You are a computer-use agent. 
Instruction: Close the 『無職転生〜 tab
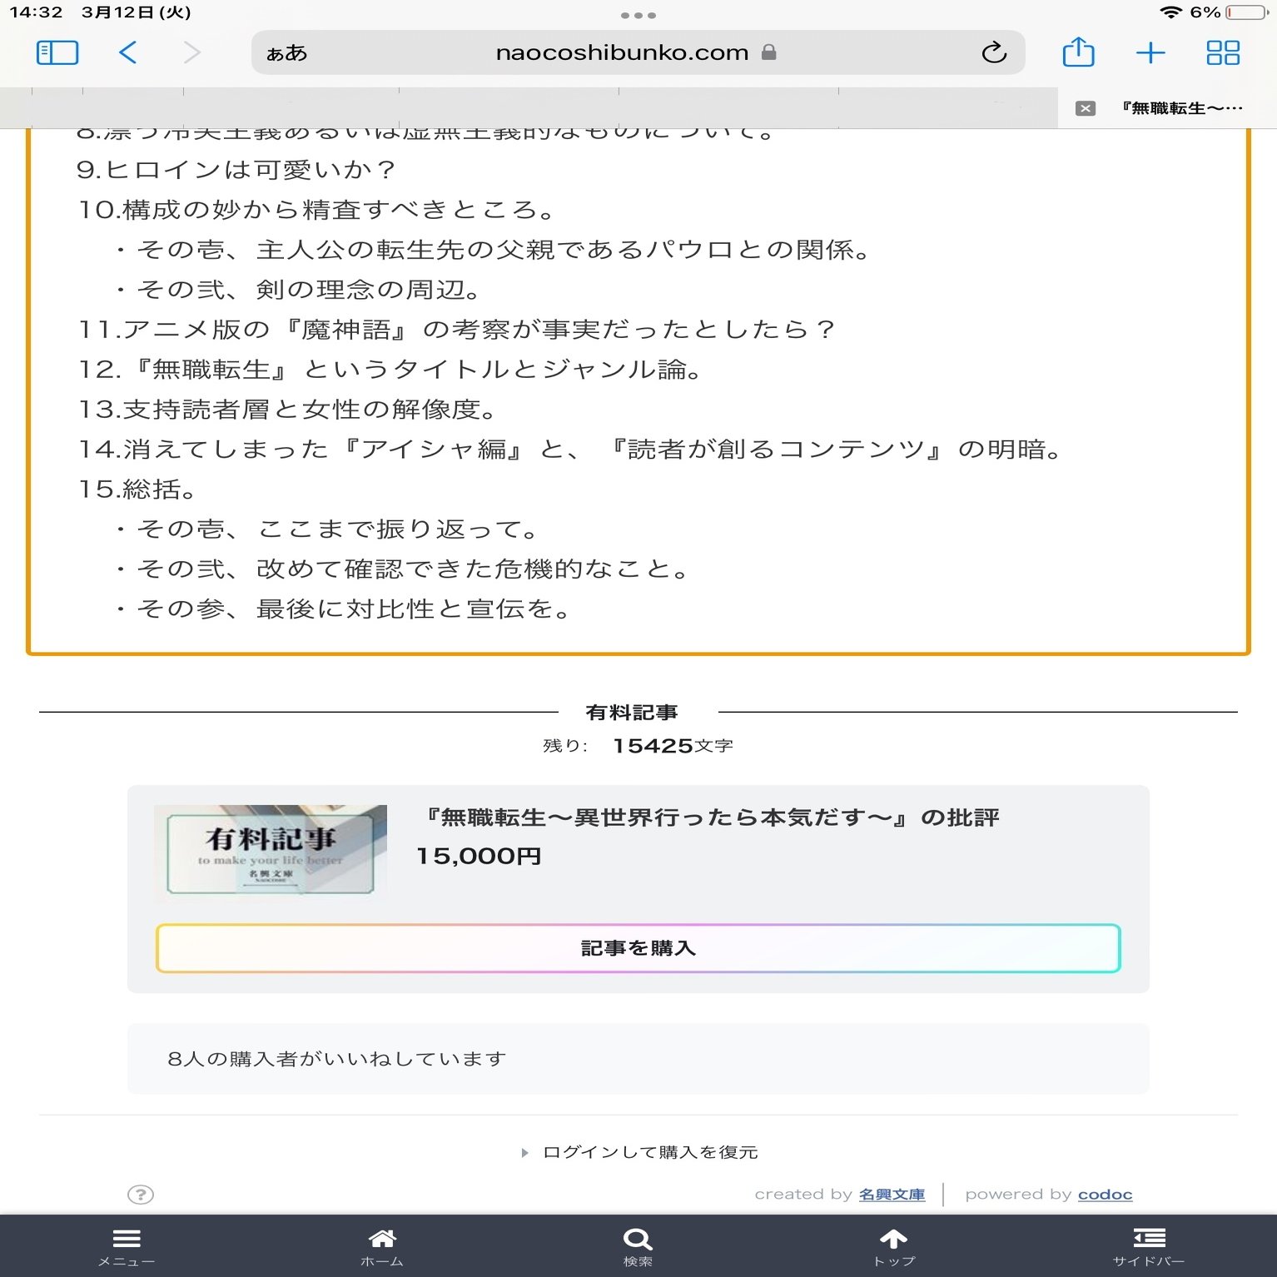[1085, 108]
